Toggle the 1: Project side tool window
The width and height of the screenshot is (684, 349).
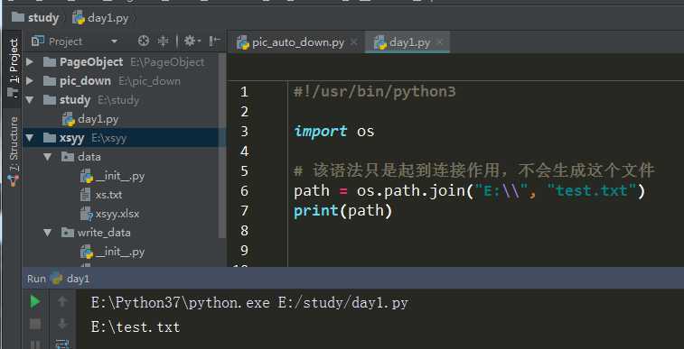(x=13, y=68)
